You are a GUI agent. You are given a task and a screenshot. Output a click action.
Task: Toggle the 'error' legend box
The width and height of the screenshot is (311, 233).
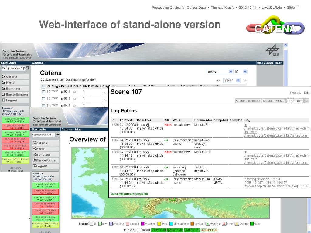click(224, 224)
